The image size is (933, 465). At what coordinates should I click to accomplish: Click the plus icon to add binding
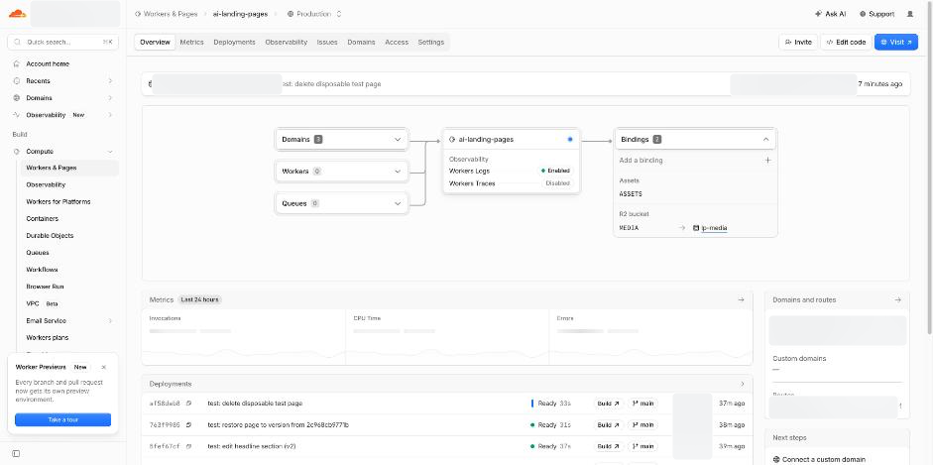pyautogui.click(x=767, y=161)
